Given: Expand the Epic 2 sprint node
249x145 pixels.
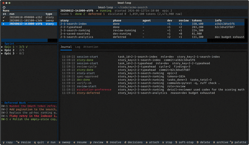Looking at the screenshot, I should [x=2, y=50].
